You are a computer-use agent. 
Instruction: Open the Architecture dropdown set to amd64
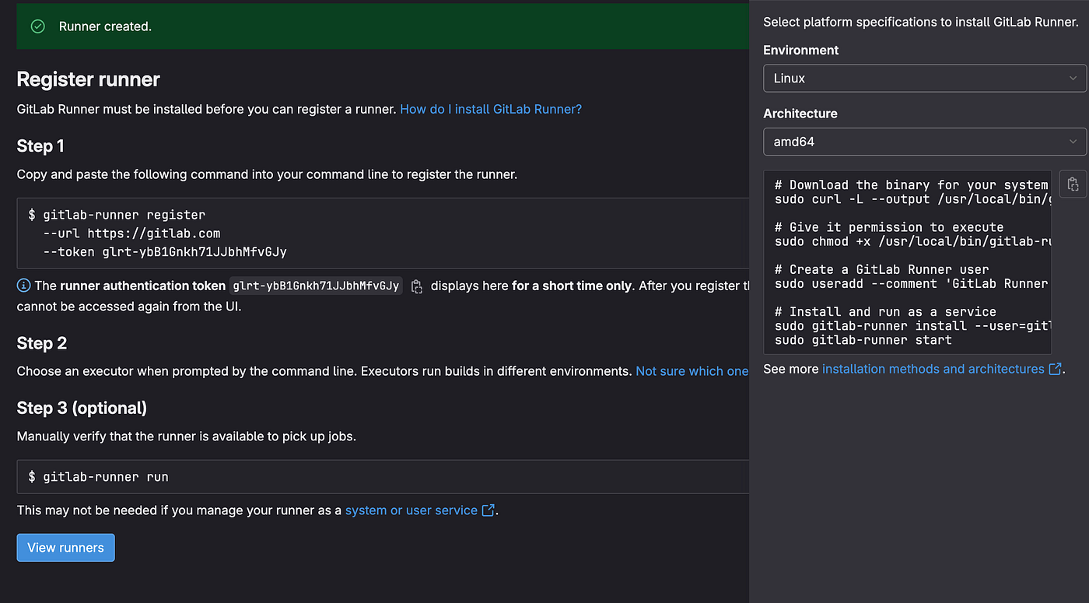tap(925, 142)
